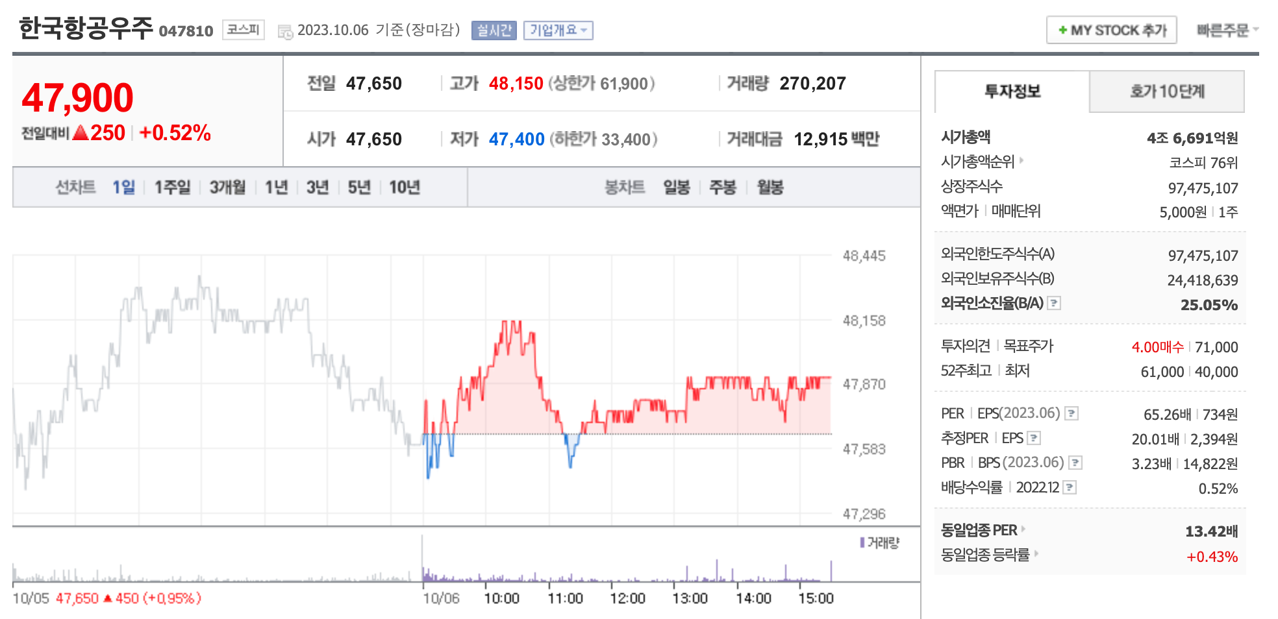Expand the 기업개요 dropdown
This screenshot has height=619, width=1278.
558,30
